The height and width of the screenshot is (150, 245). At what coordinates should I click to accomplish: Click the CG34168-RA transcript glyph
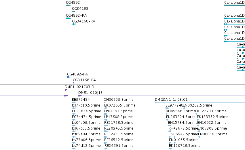[x=74, y=24]
